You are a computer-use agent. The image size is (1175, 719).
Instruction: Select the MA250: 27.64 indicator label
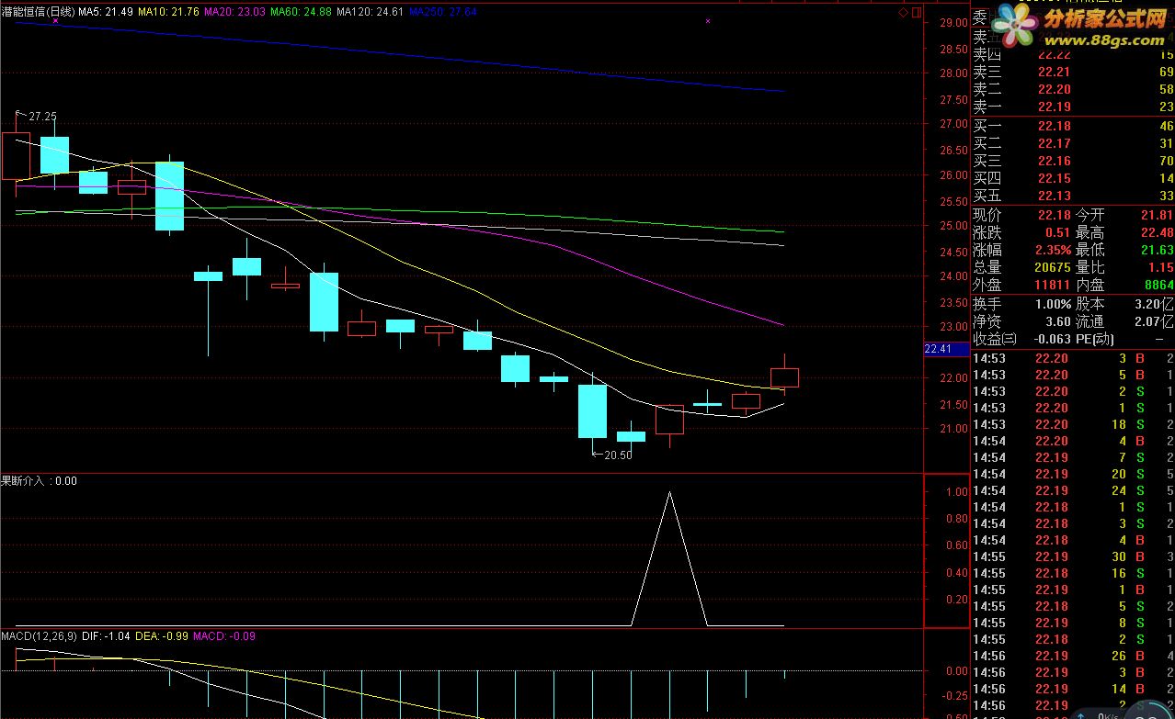coord(442,11)
